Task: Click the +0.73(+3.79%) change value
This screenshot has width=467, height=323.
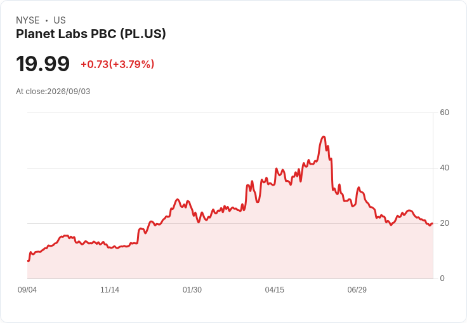Action: tap(117, 64)
